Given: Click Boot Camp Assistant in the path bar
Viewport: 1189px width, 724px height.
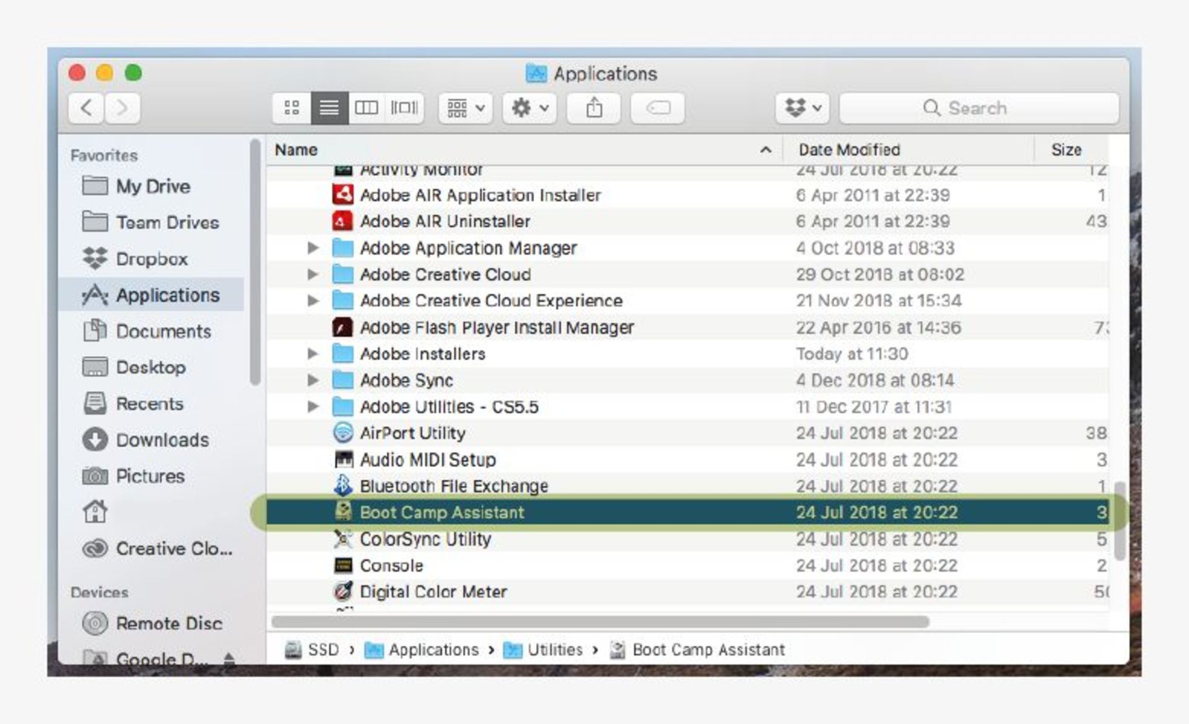Looking at the screenshot, I should point(697,650).
